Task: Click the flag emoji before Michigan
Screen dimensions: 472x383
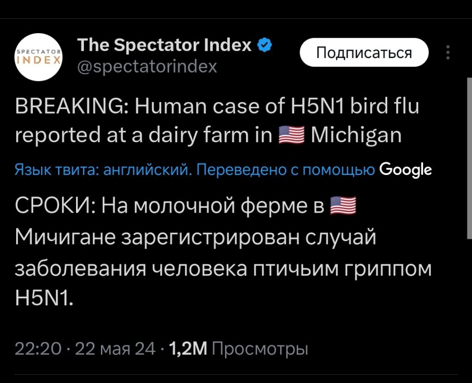Action: tap(291, 135)
